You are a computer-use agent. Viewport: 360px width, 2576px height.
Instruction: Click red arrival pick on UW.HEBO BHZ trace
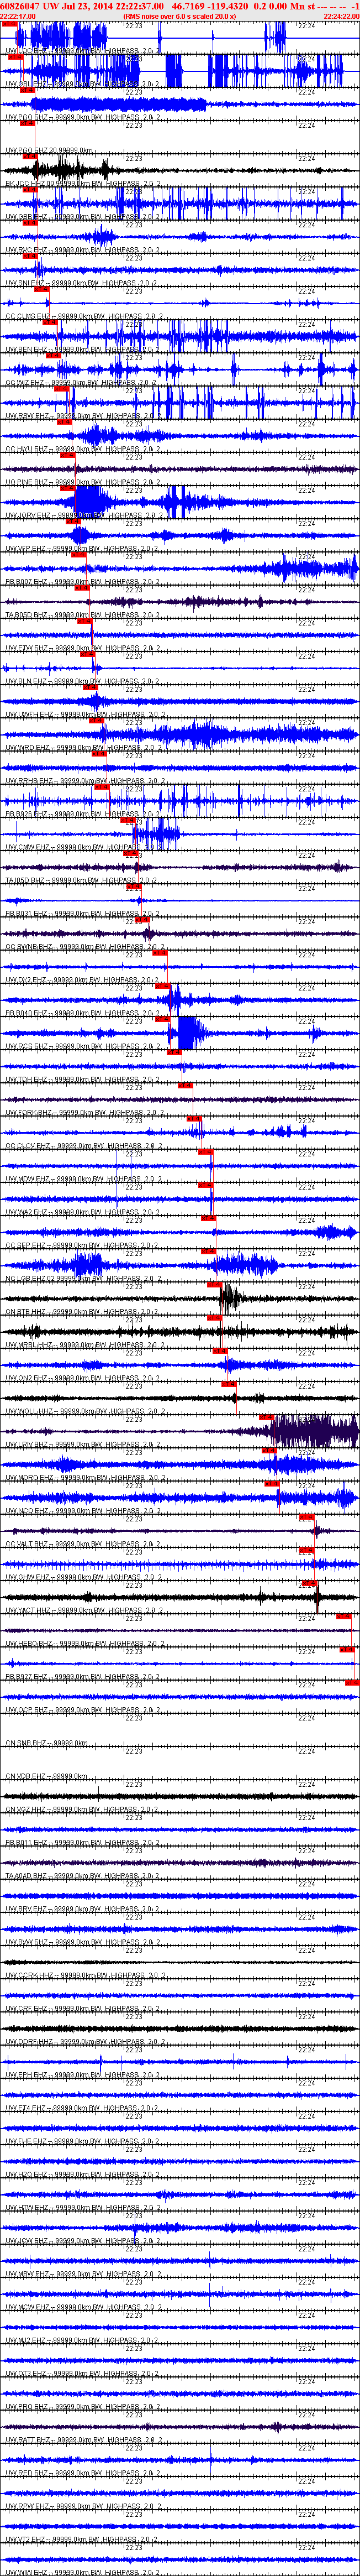(x=343, y=1616)
